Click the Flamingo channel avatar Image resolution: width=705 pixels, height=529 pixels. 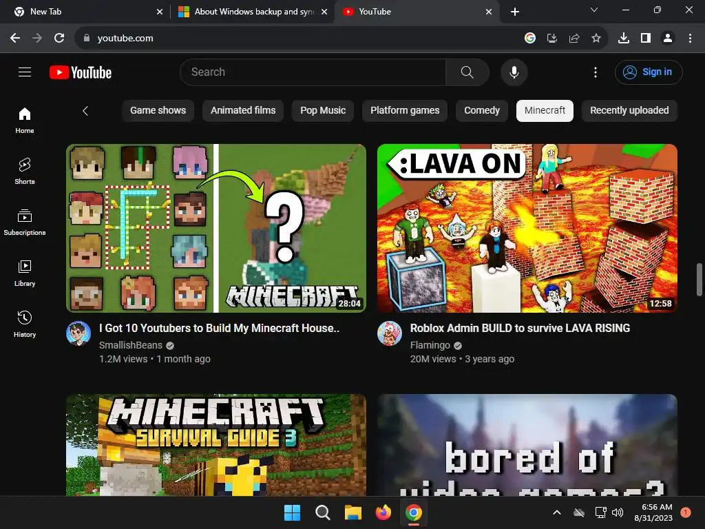(390, 333)
